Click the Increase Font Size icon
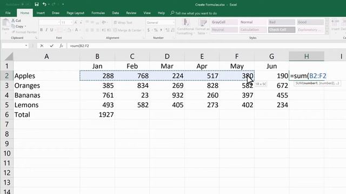Image resolution: width=346 pixels, height=194 pixels. 76,23
